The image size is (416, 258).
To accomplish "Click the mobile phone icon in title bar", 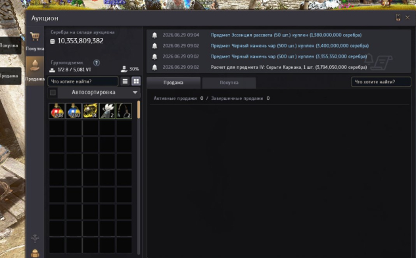I will [x=398, y=18].
